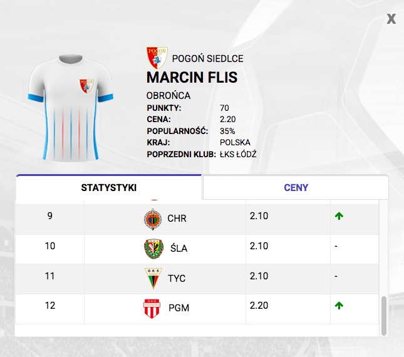Image resolution: width=404 pixels, height=357 pixels.
Task: Click the 2.20 price in row 12
Action: click(x=259, y=306)
